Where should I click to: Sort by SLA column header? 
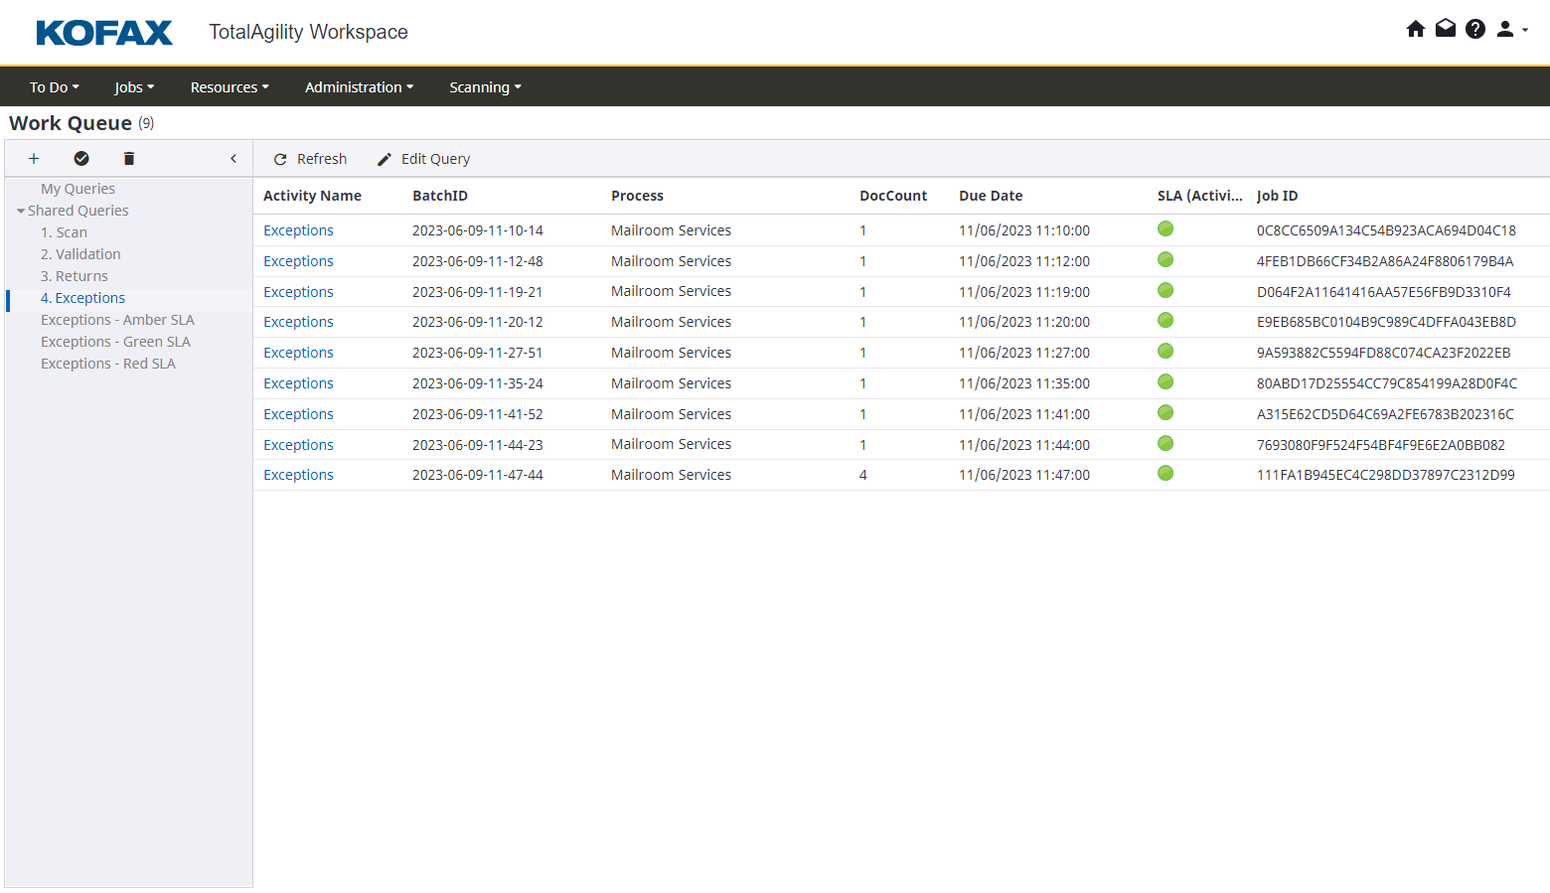point(1199,196)
